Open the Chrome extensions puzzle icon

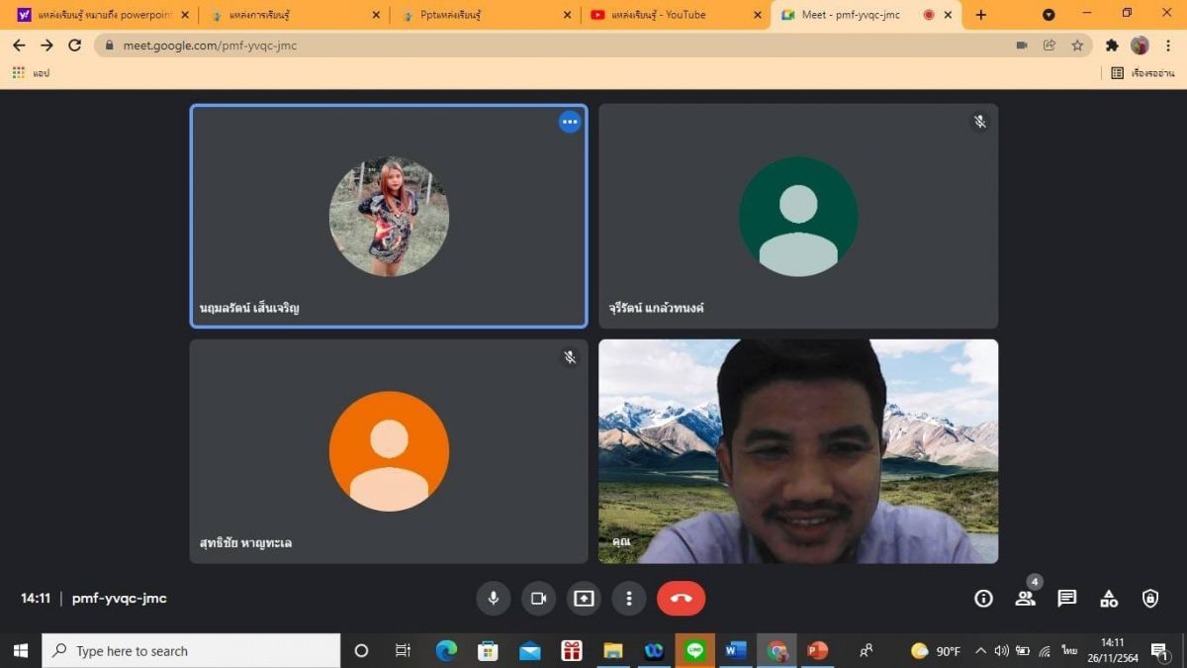coord(1112,46)
